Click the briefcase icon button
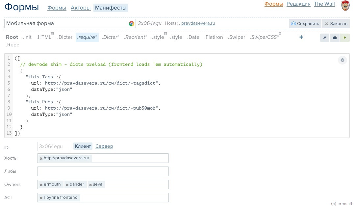The width and height of the screenshot is (354, 206). pos(335,38)
